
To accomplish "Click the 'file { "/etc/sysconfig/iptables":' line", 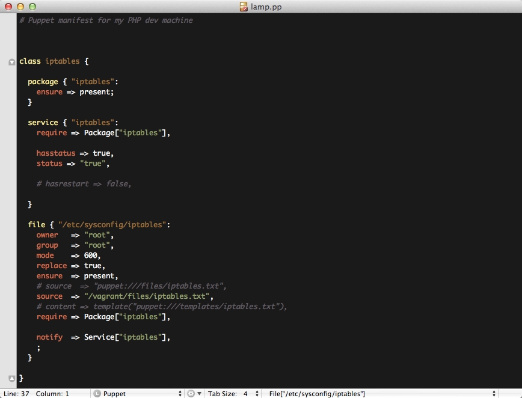I will coord(99,225).
